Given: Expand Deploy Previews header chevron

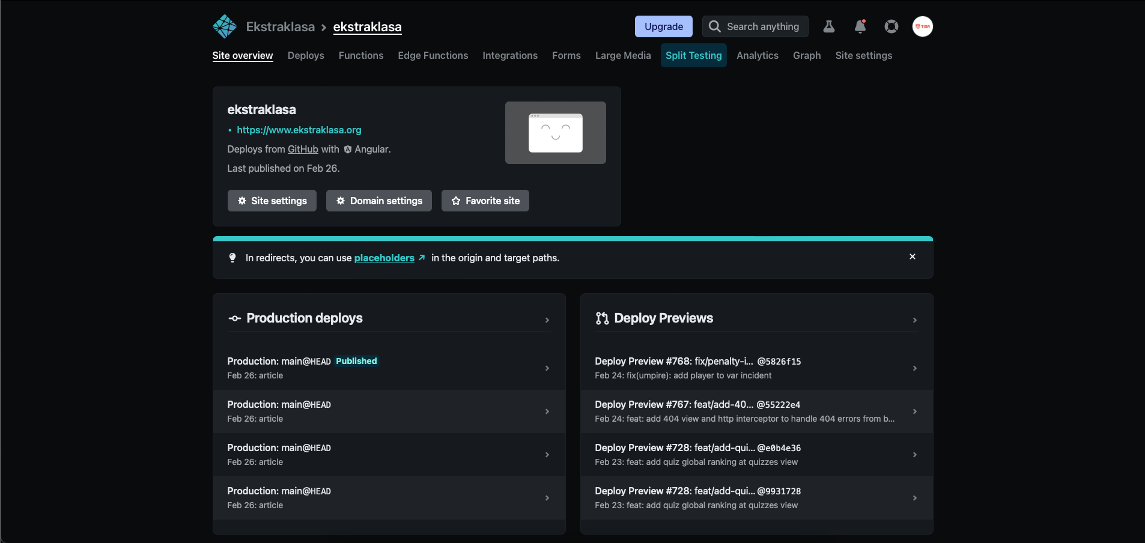Looking at the screenshot, I should point(915,320).
